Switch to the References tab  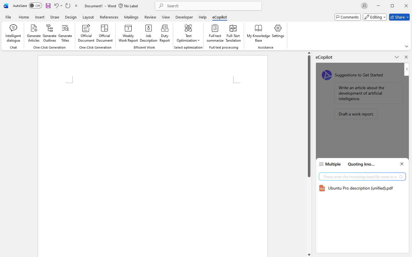point(109,17)
